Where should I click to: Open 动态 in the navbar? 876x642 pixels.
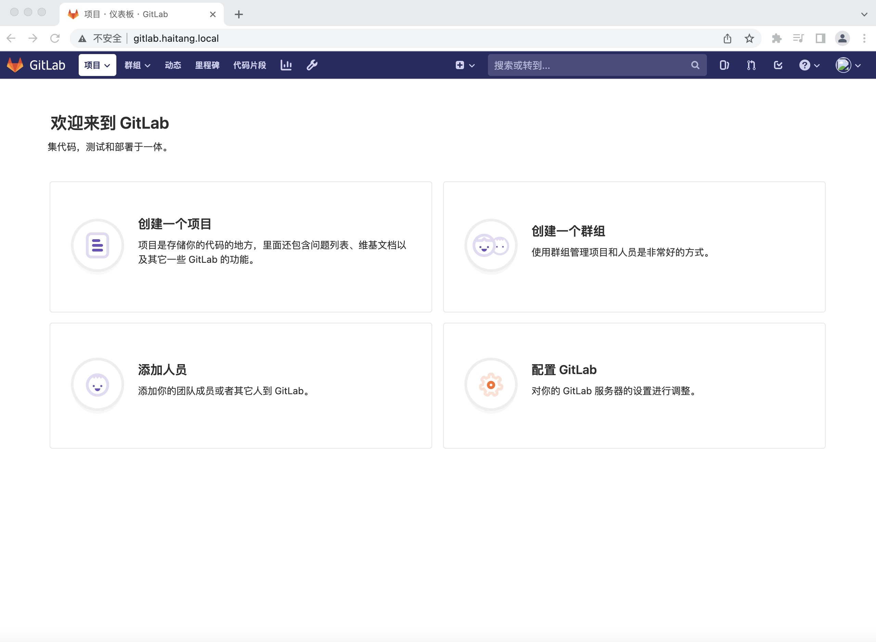coord(173,65)
